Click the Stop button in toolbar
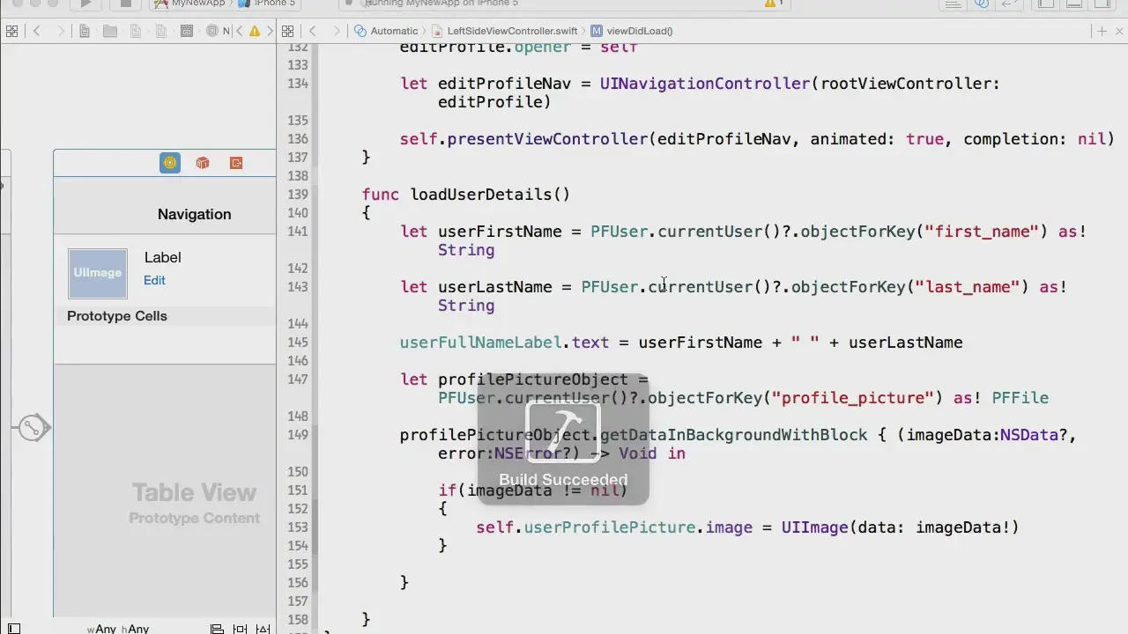Viewport: 1128px width, 634px height. (125, 4)
